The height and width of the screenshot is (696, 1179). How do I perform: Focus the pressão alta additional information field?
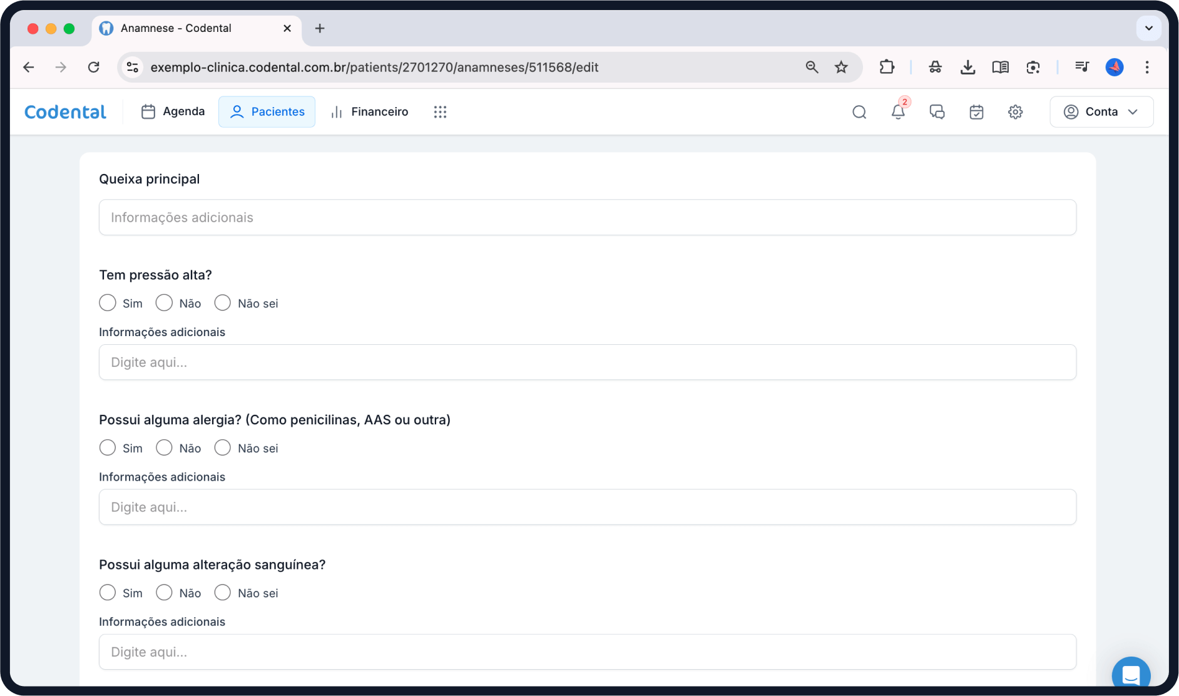587,362
